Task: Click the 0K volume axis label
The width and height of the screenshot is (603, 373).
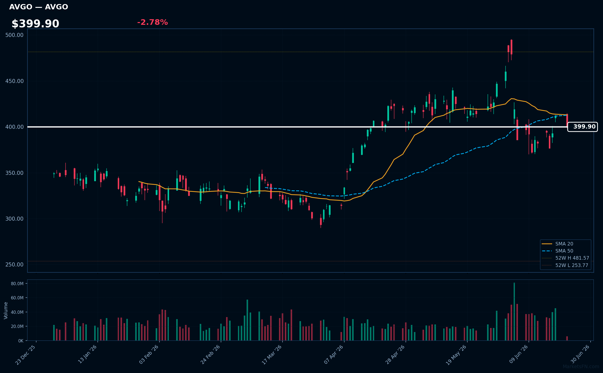Action: click(21, 341)
